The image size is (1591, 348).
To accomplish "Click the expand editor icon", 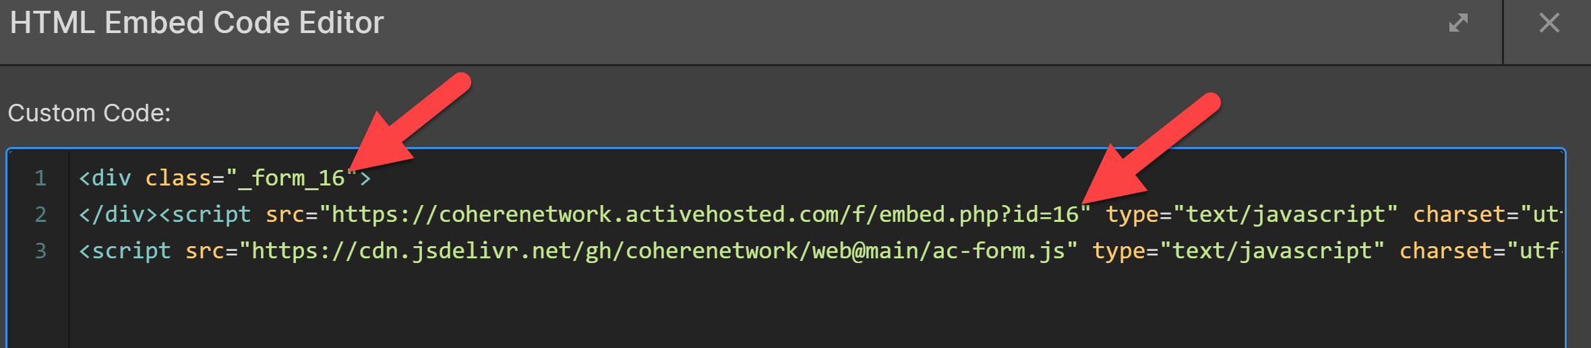I will 1458,23.
